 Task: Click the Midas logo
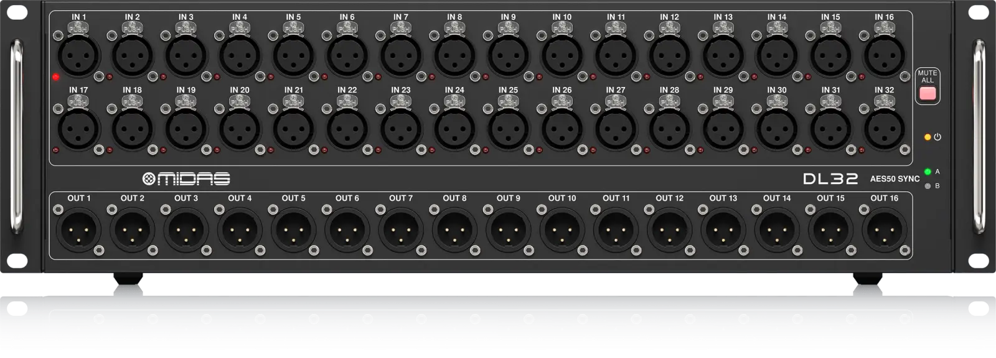coord(186,179)
